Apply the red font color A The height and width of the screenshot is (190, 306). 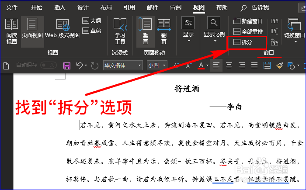[201, 66]
